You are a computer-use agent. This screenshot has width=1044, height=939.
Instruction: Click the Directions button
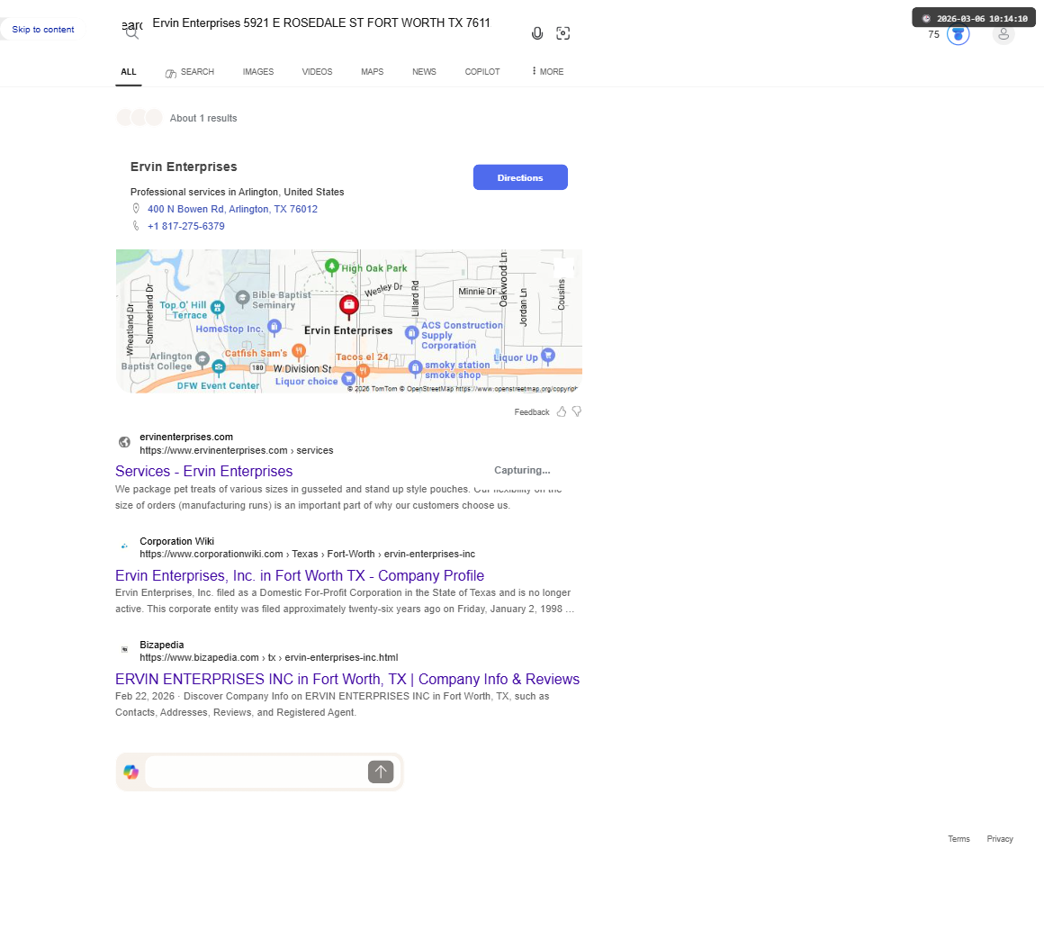521,177
